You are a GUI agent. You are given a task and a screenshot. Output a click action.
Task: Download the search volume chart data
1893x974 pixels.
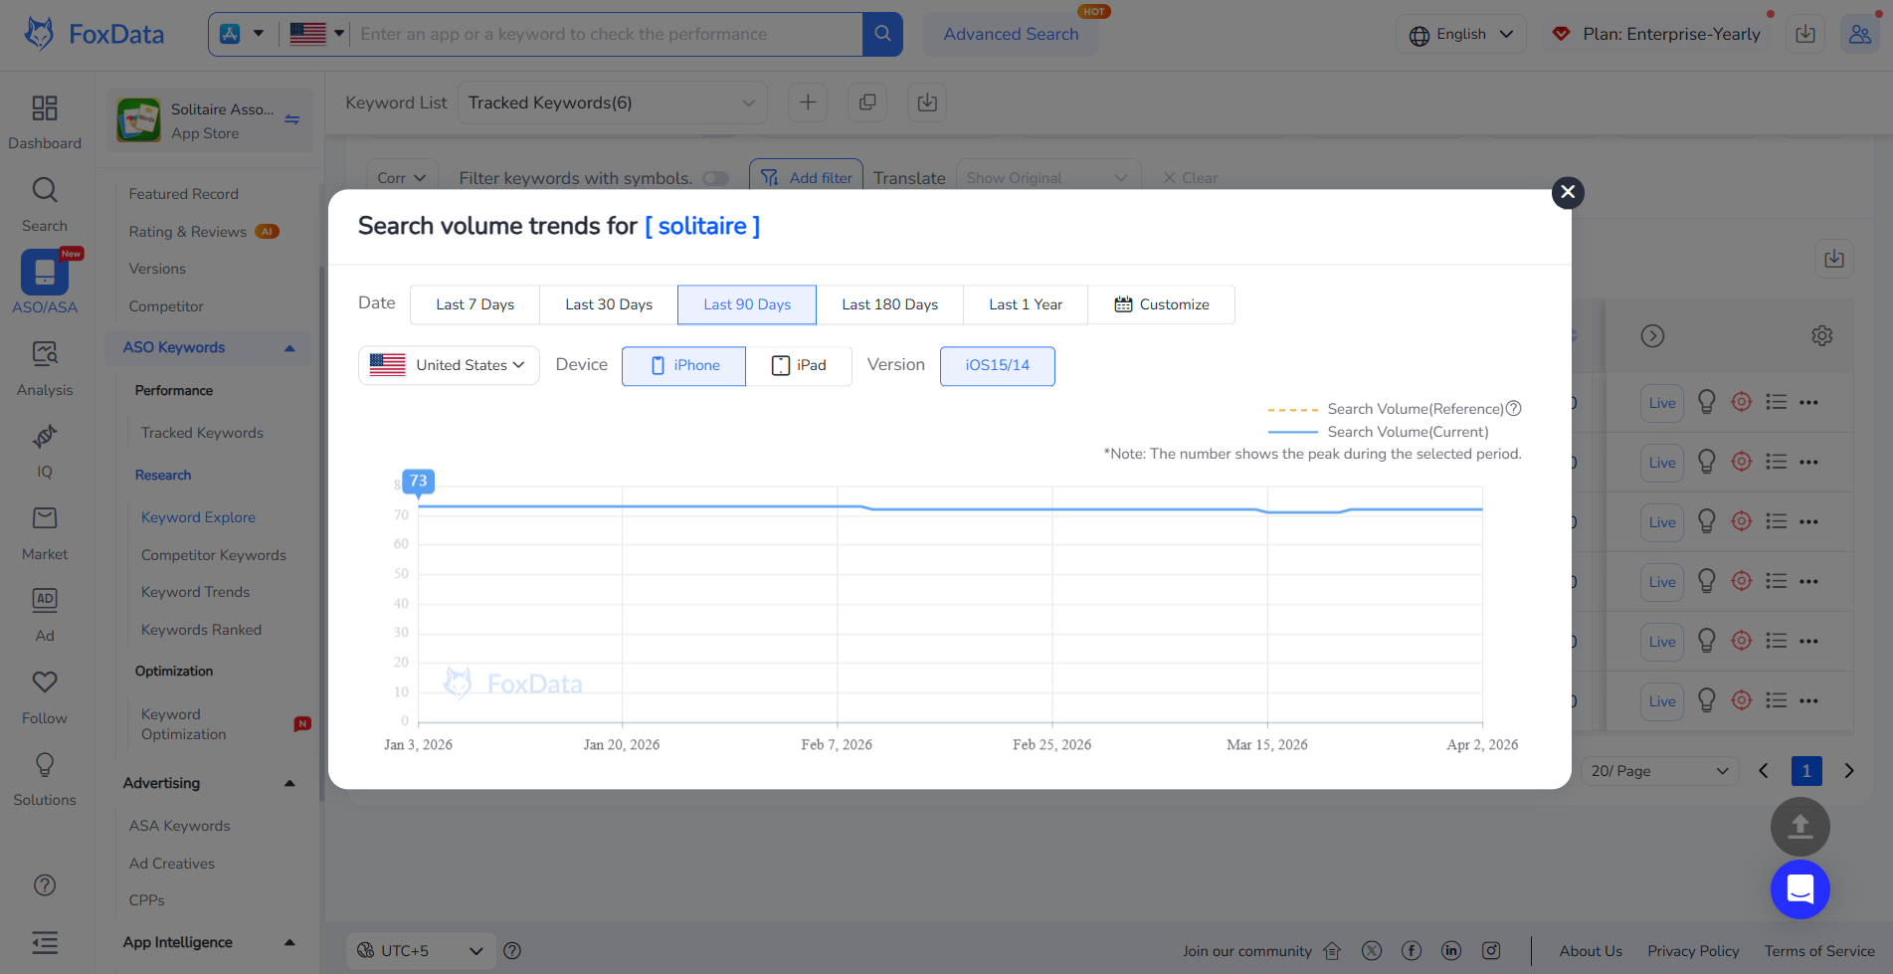[x=1833, y=259]
